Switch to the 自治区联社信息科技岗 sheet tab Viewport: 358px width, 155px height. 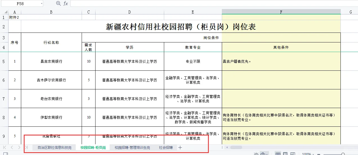click(54, 147)
